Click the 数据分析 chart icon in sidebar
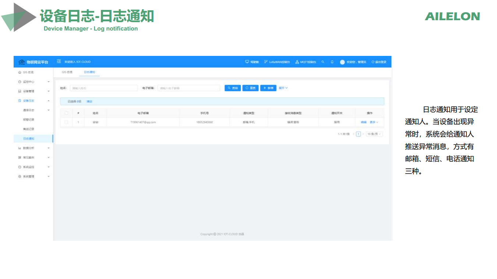 [x=20, y=148]
